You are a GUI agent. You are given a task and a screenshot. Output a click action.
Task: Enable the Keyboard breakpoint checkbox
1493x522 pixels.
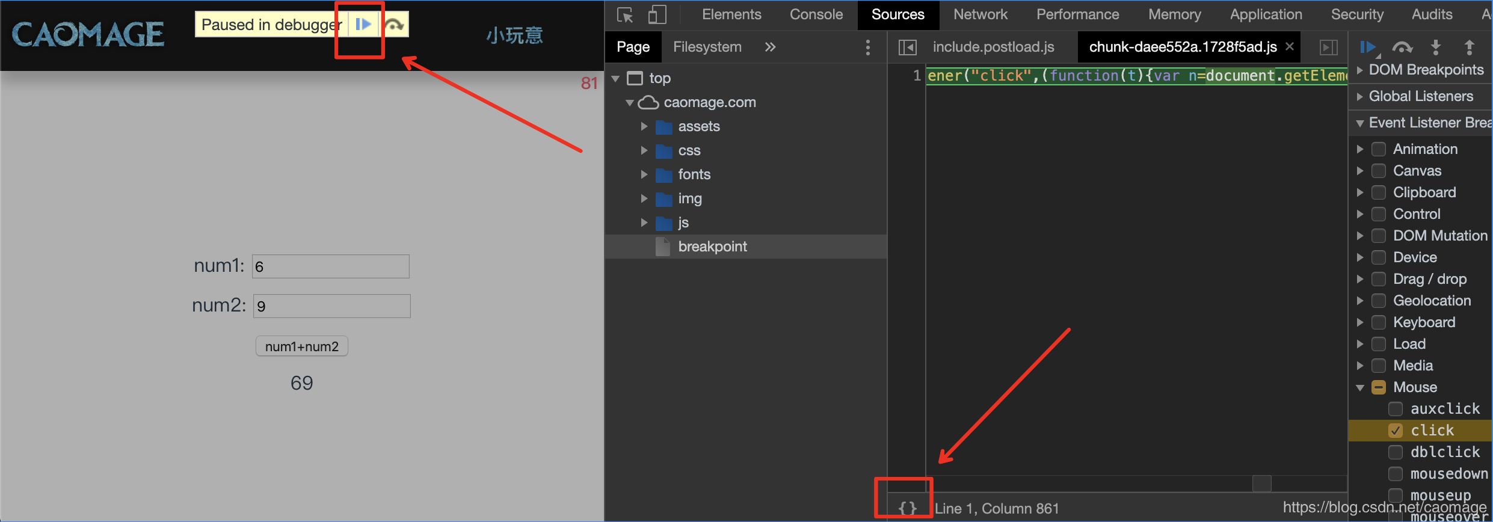coord(1379,322)
